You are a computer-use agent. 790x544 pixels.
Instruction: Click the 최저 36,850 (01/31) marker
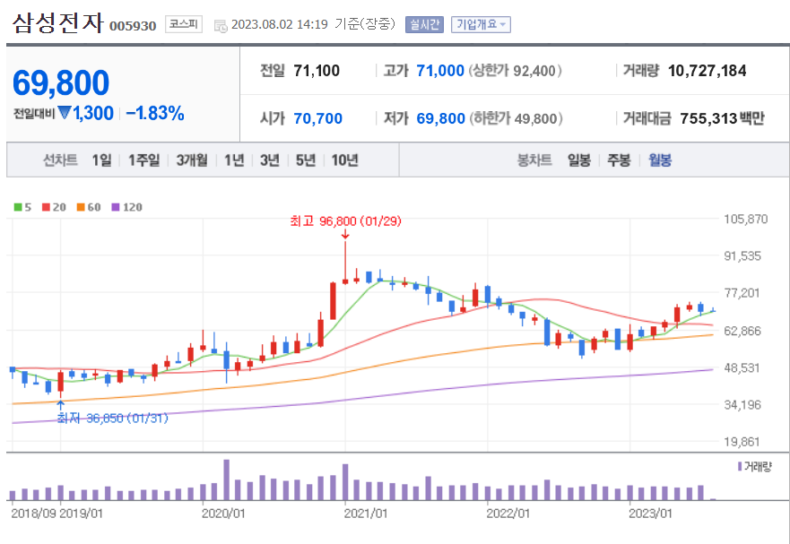[x=112, y=418]
